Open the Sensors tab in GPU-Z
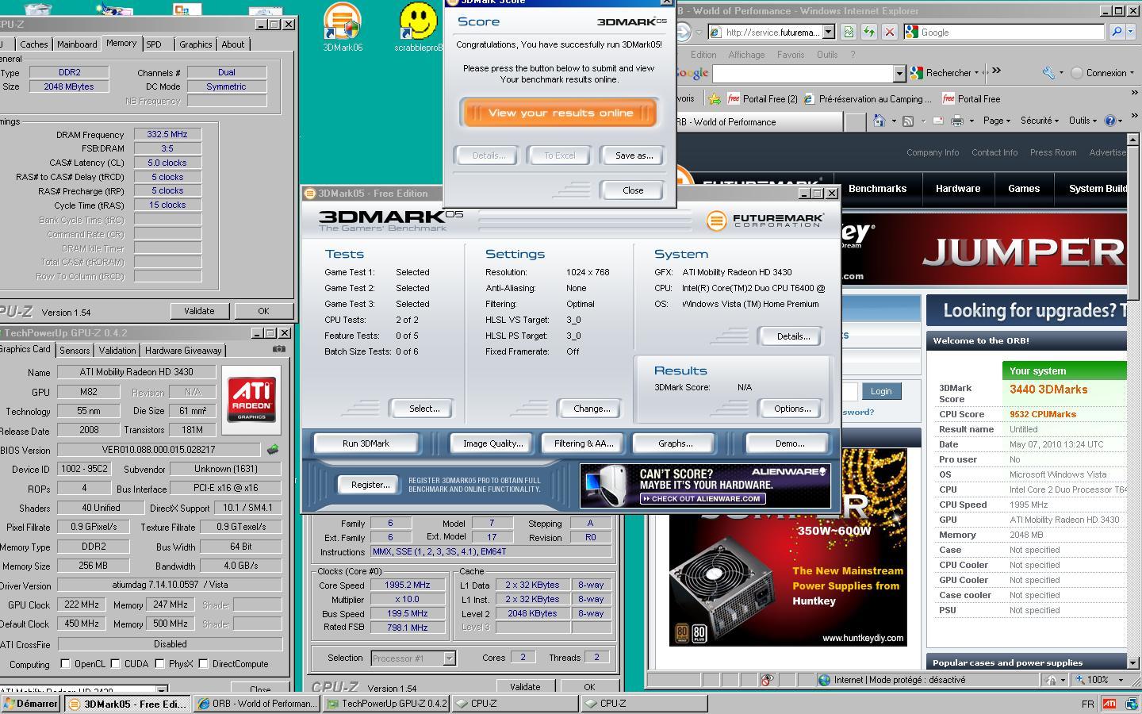The image size is (1142, 714). (x=75, y=350)
